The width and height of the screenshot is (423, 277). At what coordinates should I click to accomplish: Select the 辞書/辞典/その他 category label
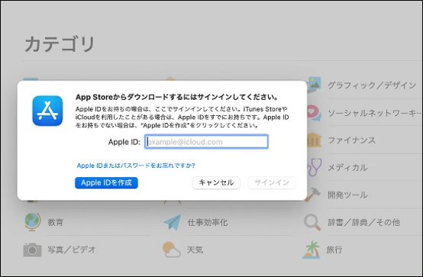tap(363, 222)
